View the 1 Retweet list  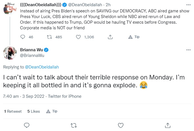(x=13, y=111)
